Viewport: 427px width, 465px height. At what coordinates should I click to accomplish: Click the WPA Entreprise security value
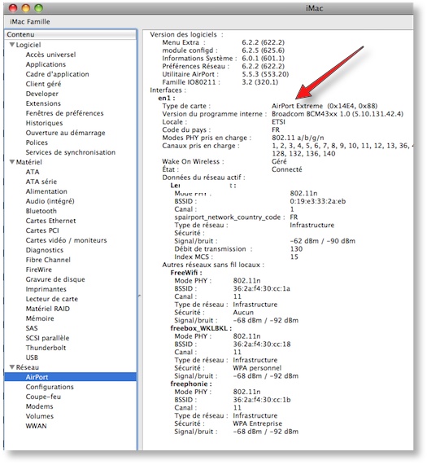tap(257, 423)
